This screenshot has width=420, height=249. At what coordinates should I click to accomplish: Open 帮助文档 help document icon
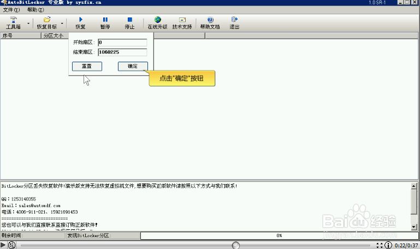(x=210, y=20)
